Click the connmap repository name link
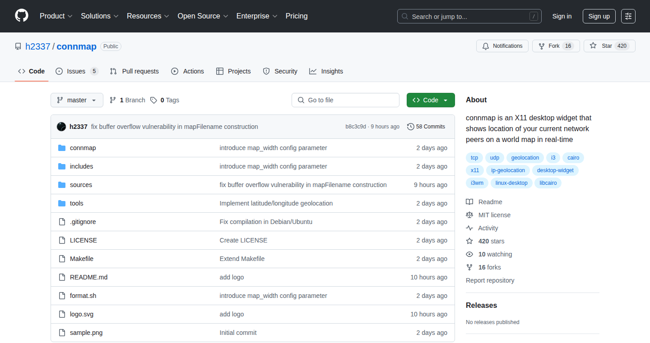 click(x=77, y=46)
